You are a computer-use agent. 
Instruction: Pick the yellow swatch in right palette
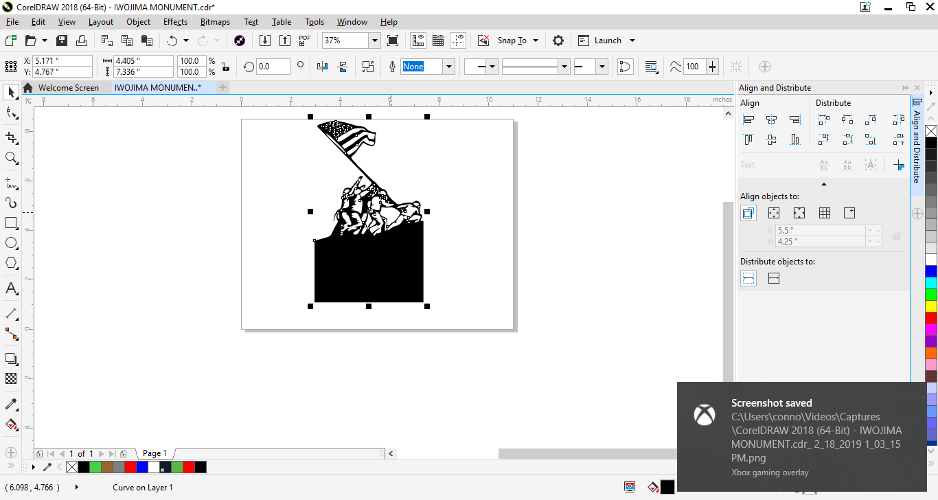[931, 306]
